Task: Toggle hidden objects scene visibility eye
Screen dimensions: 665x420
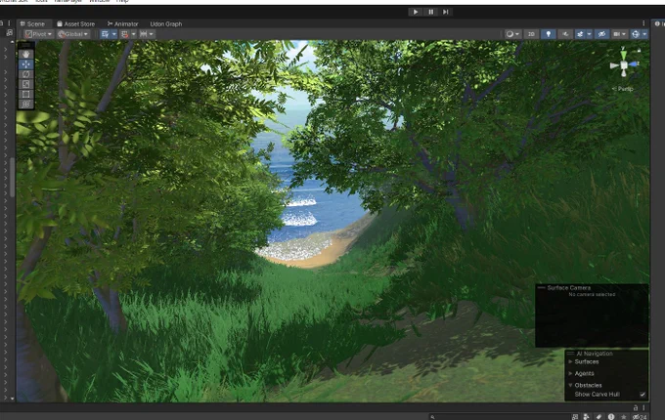Action: [601, 34]
